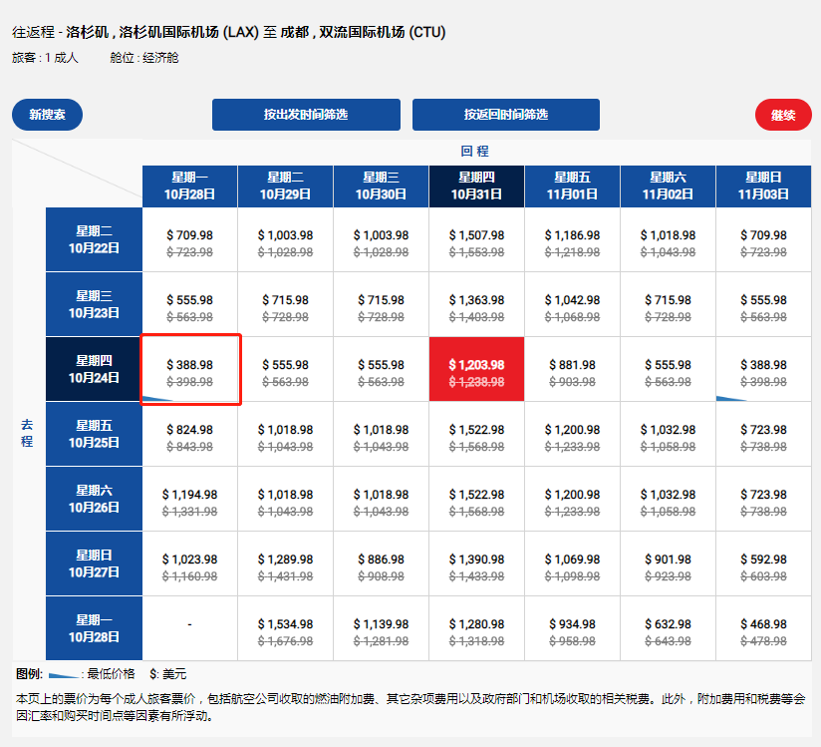Choose $886.98 fare in the 10月27日 row
The height and width of the screenshot is (747, 821).
click(x=382, y=563)
